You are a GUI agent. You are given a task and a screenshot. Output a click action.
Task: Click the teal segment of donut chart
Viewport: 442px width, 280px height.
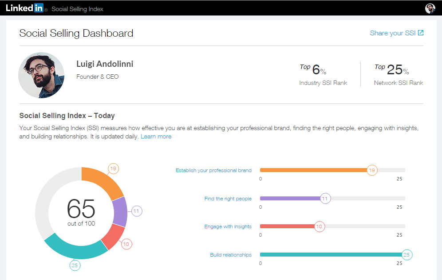pos(75,248)
